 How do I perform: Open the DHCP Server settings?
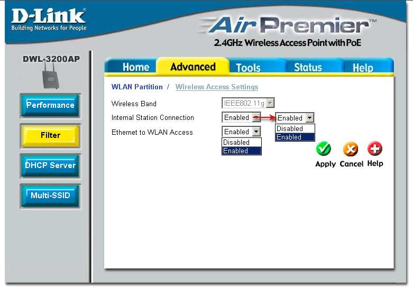(x=50, y=165)
